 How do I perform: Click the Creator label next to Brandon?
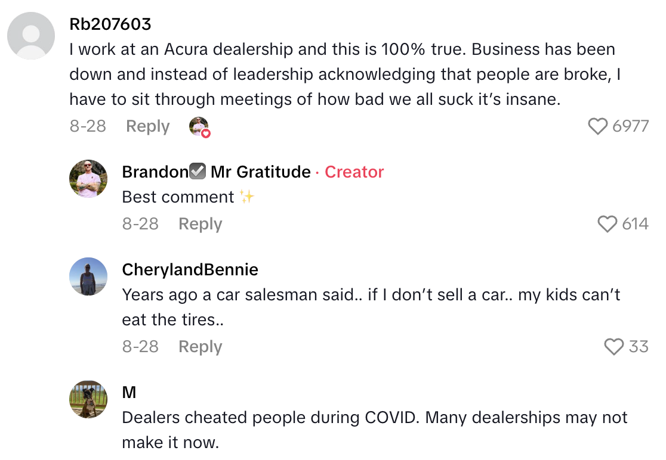(354, 172)
